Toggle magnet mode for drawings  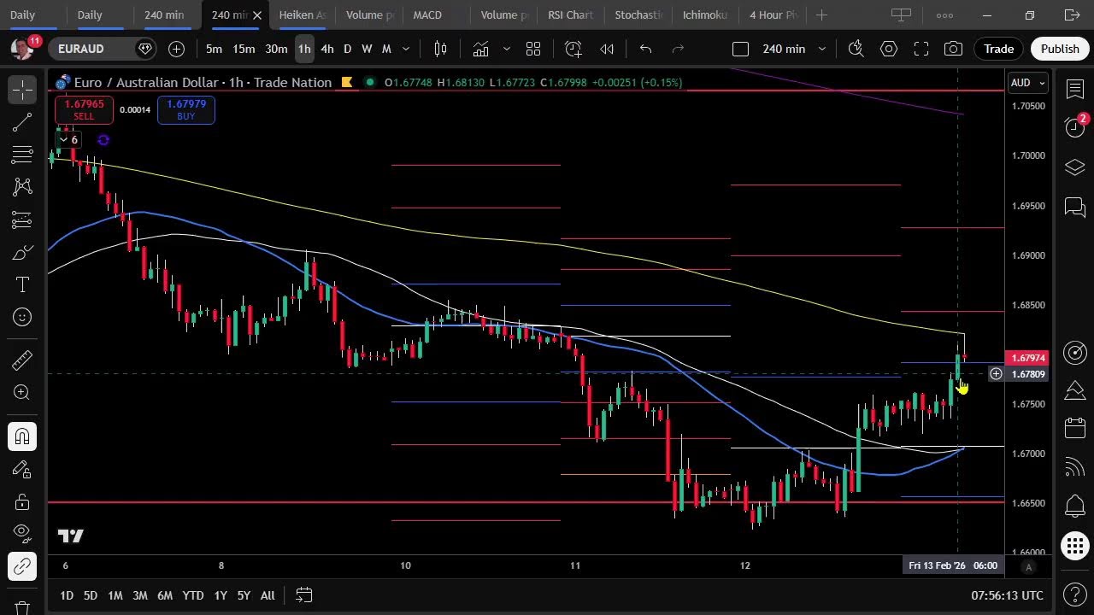click(x=22, y=436)
